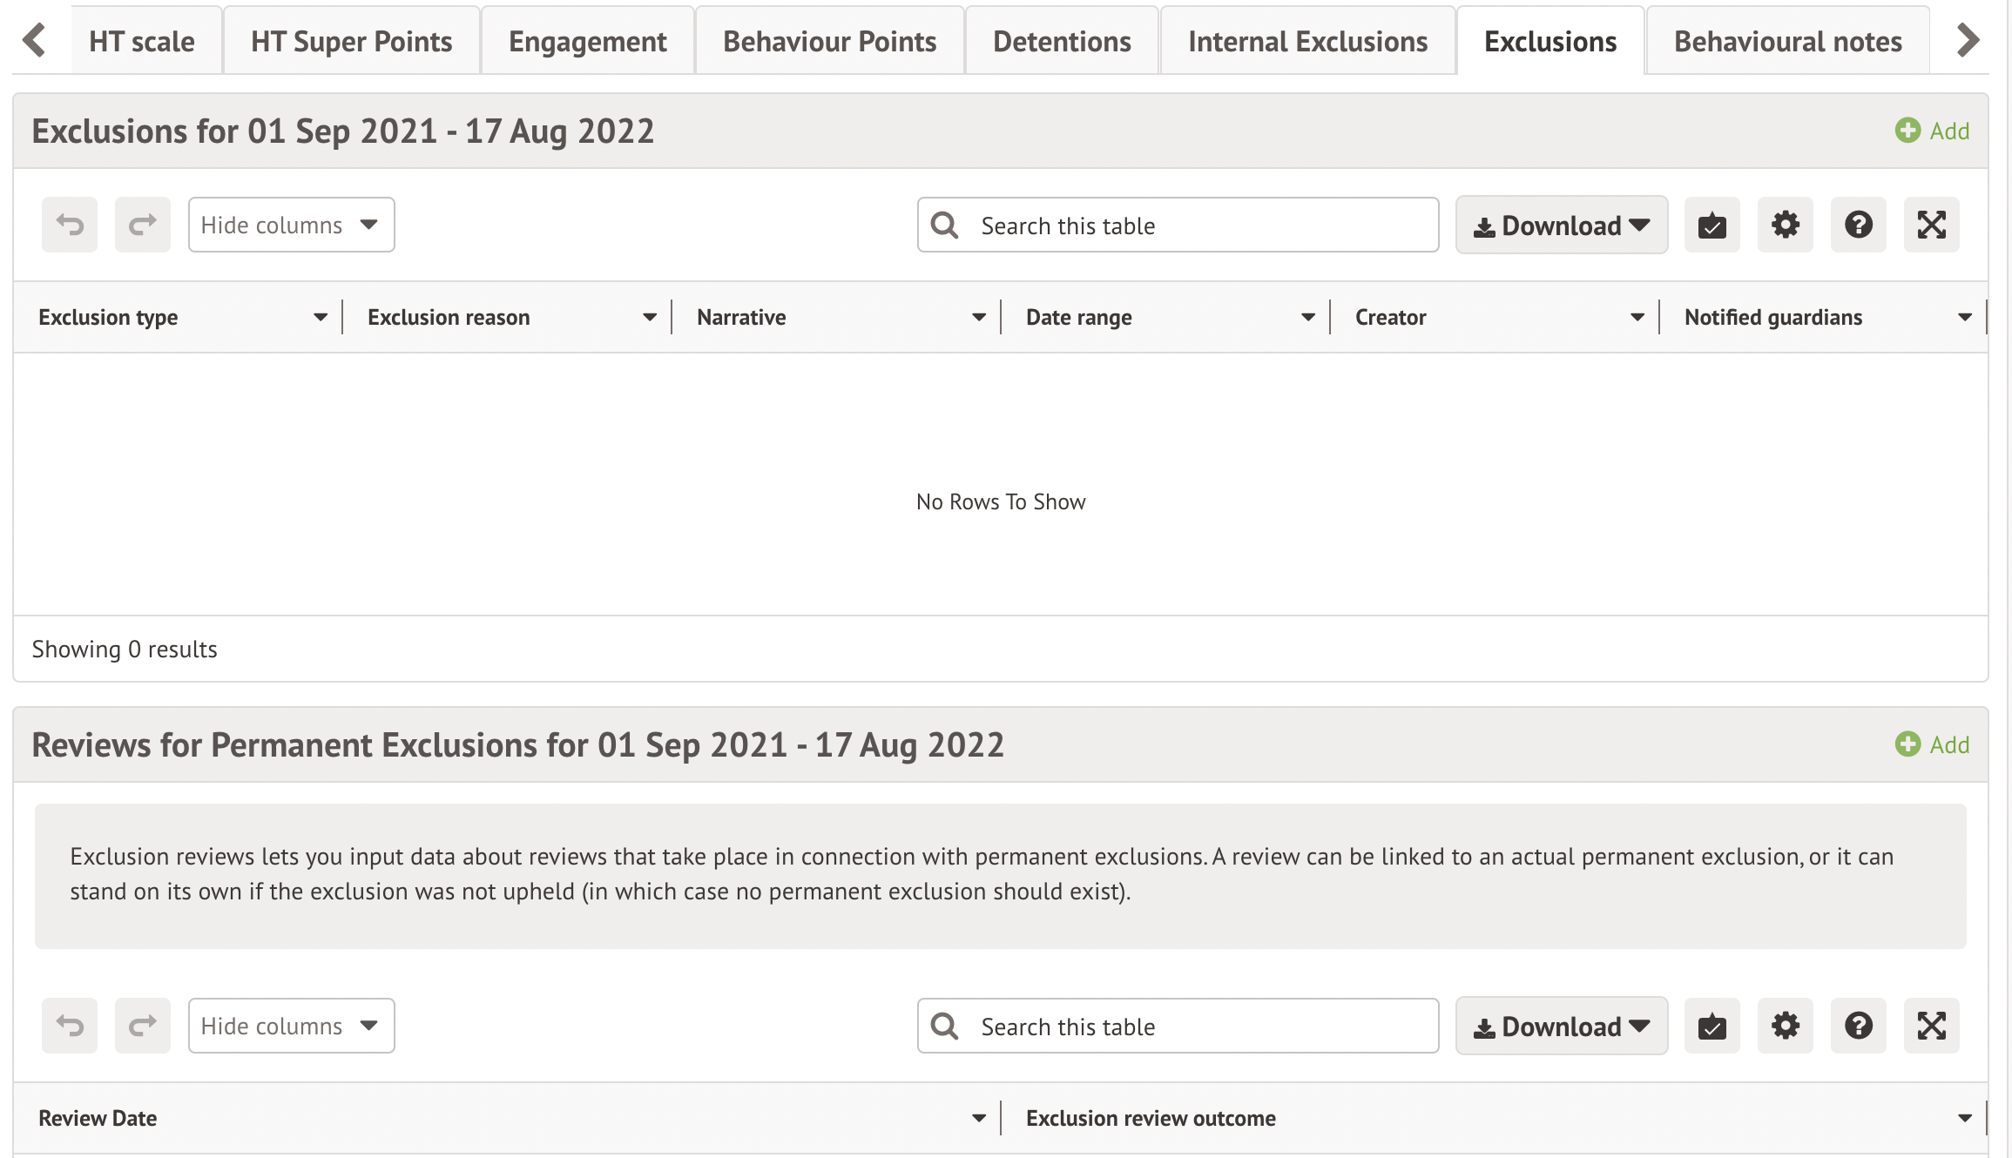Switch to Internal Exclusions tab
This screenshot has height=1158, width=2012.
tap(1307, 42)
